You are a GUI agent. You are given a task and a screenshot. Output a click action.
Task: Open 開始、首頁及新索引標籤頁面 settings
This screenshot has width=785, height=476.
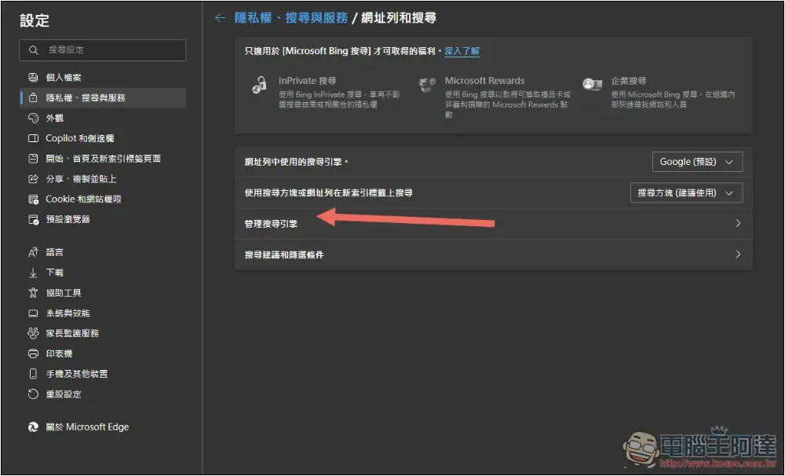point(103,159)
